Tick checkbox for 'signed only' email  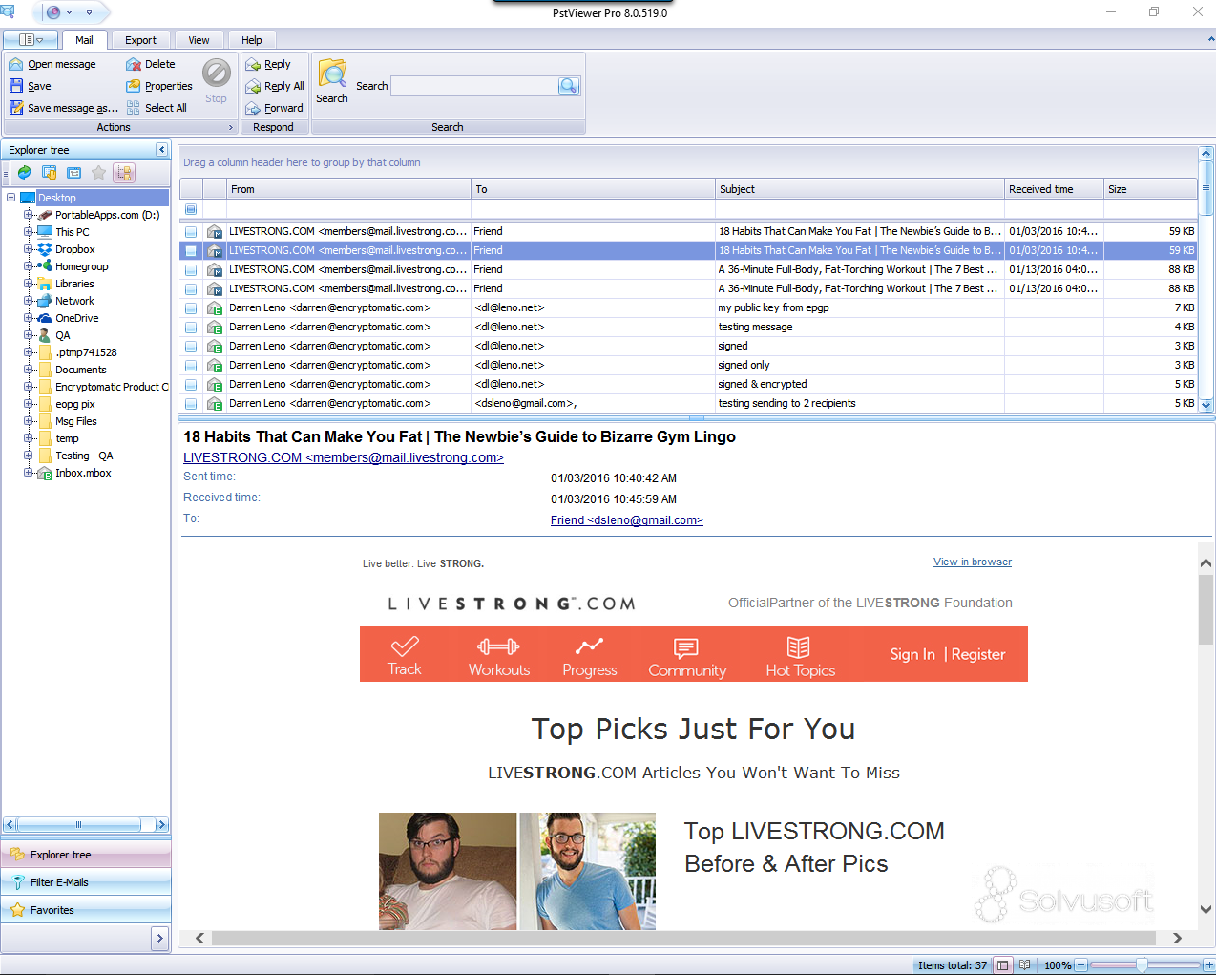pyautogui.click(x=191, y=365)
